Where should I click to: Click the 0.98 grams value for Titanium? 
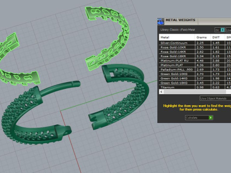200,87
